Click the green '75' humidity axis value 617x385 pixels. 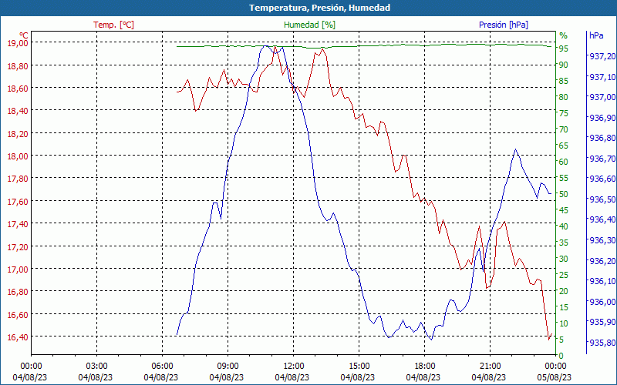(564, 113)
